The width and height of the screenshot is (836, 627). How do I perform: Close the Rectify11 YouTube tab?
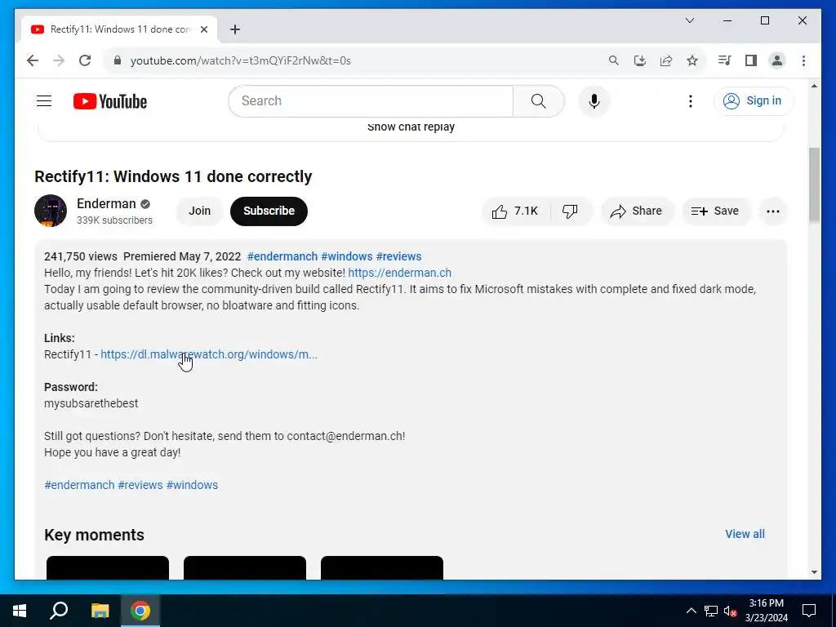click(203, 29)
